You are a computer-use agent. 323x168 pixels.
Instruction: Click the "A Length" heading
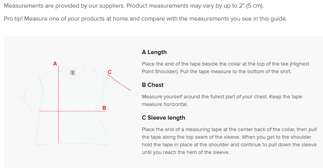tap(154, 52)
